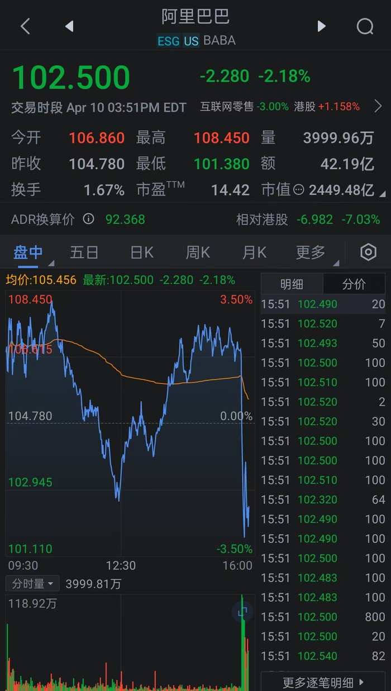Tap 换手 value 1.67%
The width and height of the screenshot is (391, 691).
tap(104, 190)
